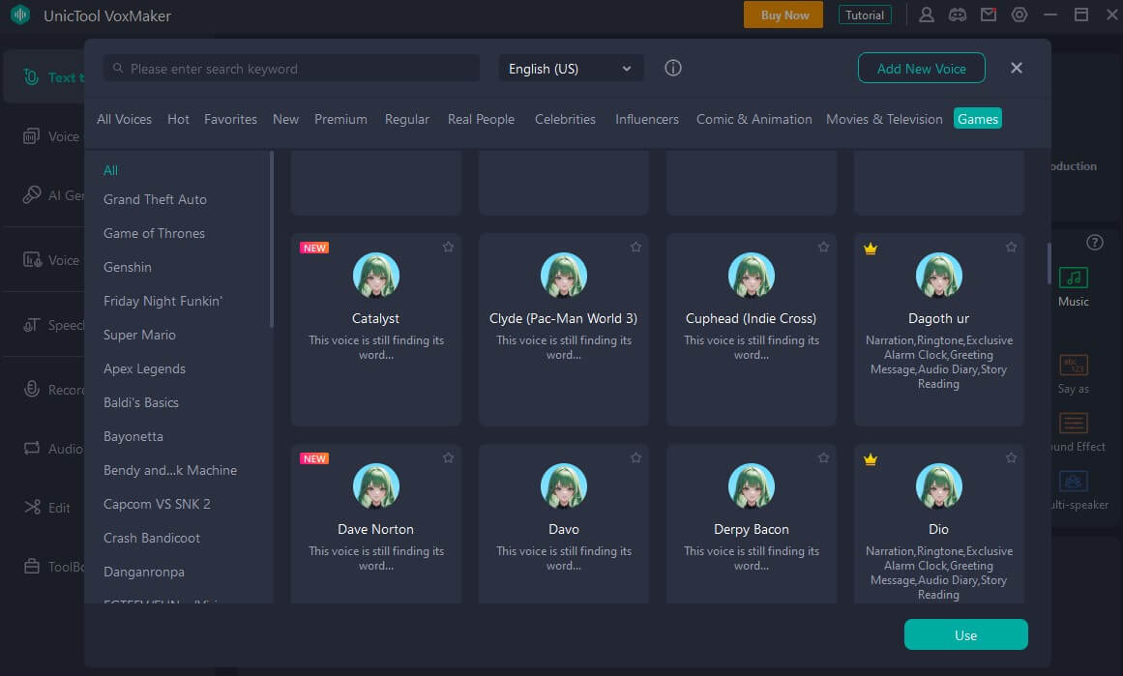
Task: Click the help question mark icon
Action: tap(1094, 242)
